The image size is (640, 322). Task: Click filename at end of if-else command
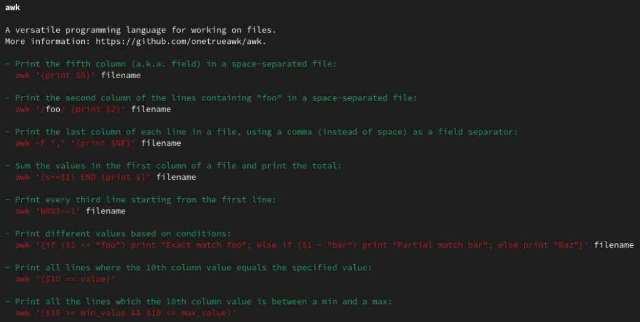(614, 245)
